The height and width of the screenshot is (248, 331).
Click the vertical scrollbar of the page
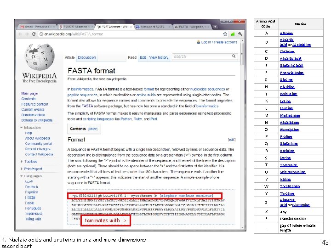[x=242, y=54]
